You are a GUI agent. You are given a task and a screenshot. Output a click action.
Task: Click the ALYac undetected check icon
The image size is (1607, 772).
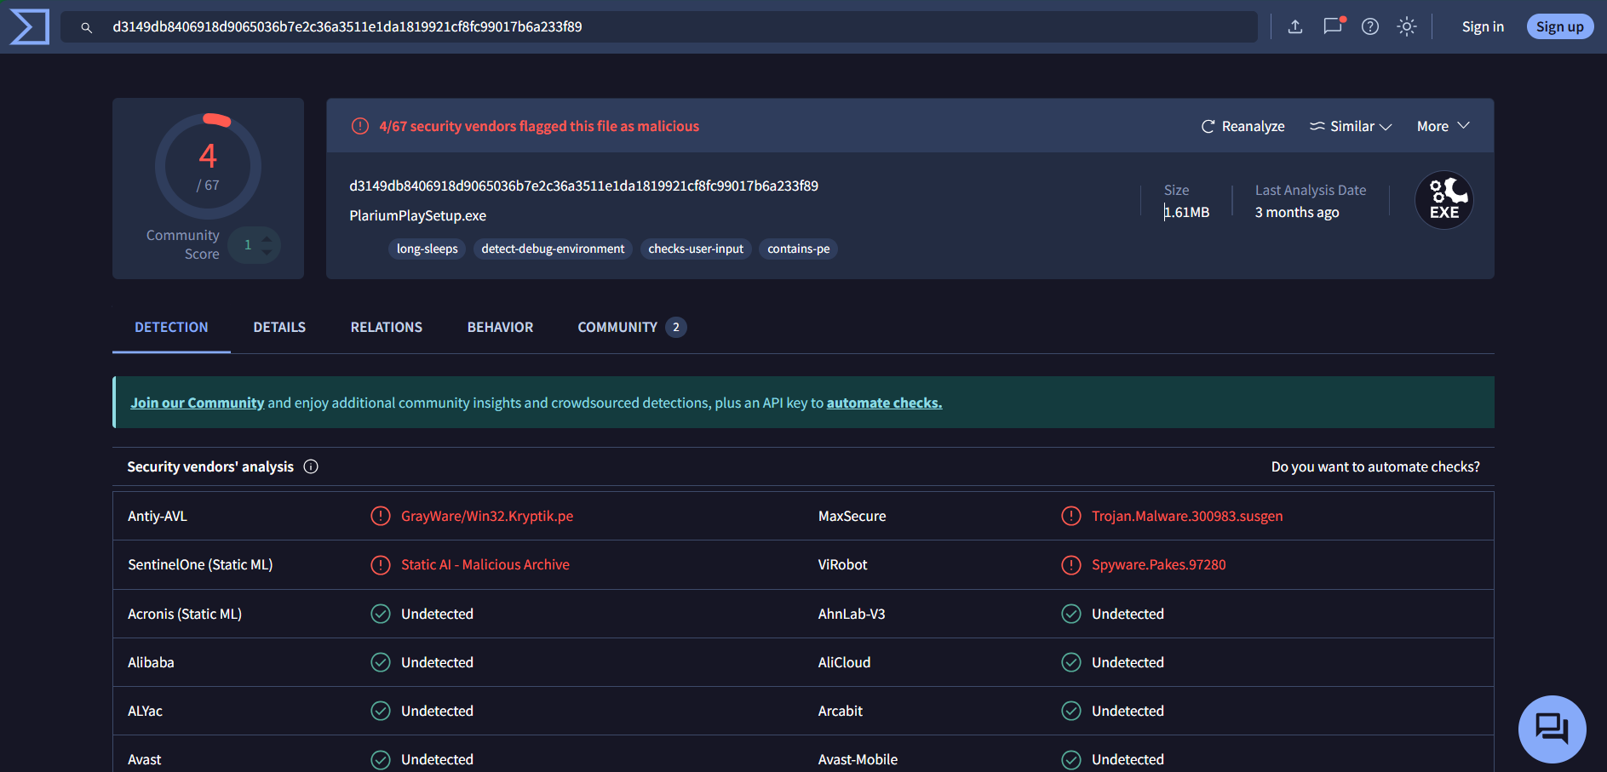click(x=381, y=711)
